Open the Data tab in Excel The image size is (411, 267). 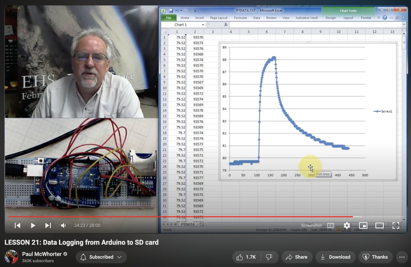click(257, 18)
